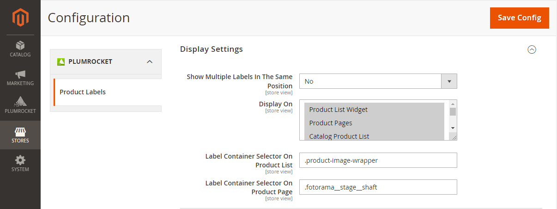557x209 pixels.
Task: Collapse Display Settings with the circle arrow icon
Action: [532, 49]
